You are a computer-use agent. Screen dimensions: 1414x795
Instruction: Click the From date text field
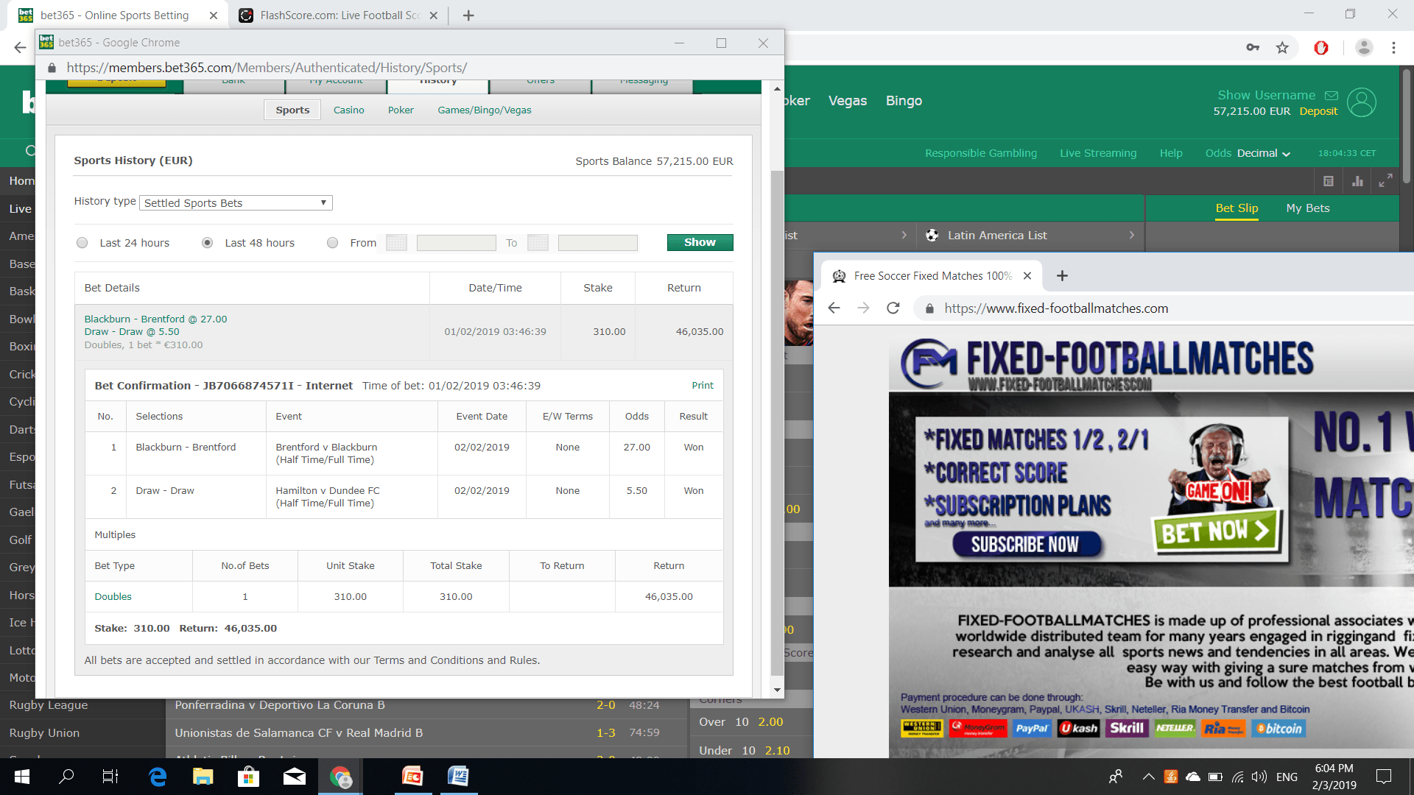[x=457, y=243]
